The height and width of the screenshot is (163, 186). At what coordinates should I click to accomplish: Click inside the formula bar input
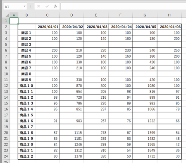(x=123, y=6)
